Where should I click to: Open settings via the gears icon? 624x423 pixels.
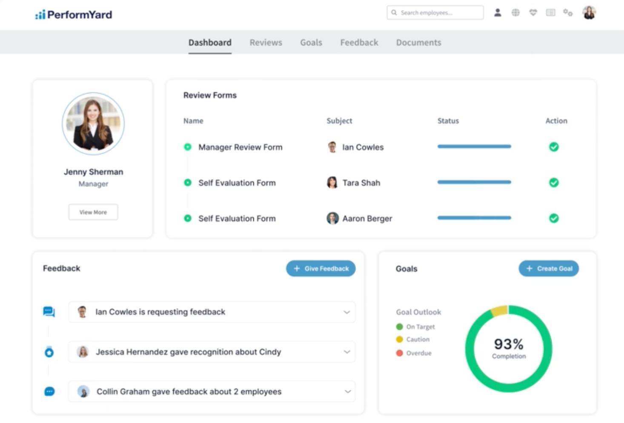[568, 13]
